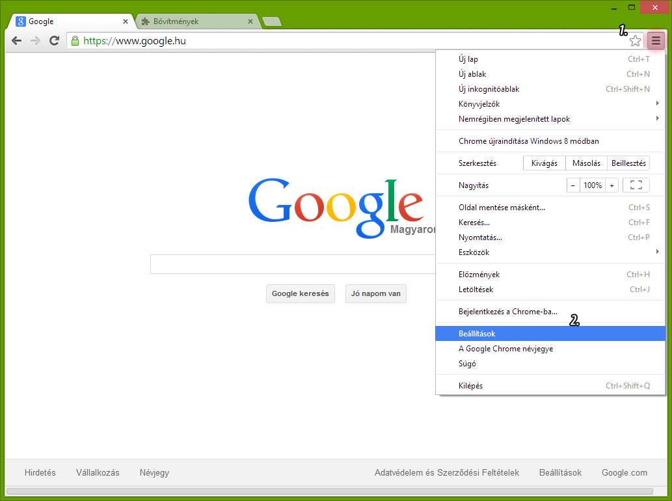Close the Bővítmények tab

coord(250,21)
